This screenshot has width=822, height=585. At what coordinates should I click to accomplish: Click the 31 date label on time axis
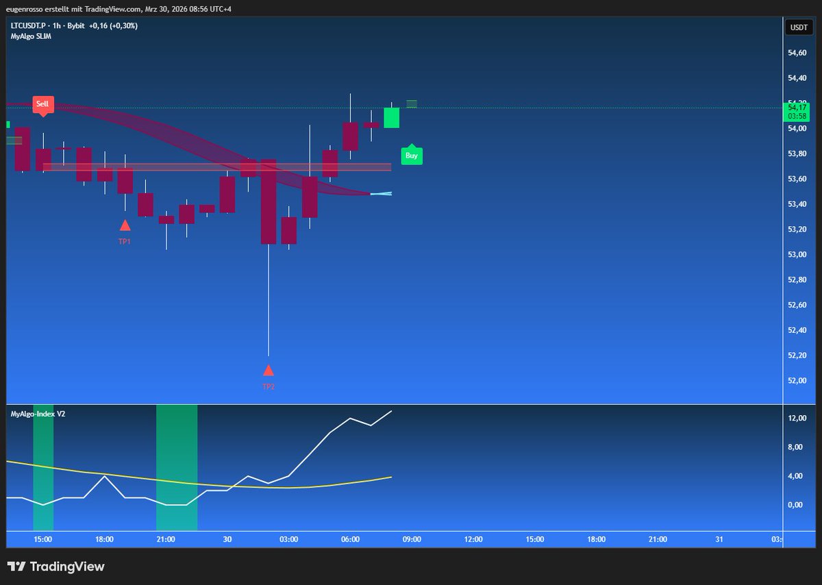pos(719,540)
